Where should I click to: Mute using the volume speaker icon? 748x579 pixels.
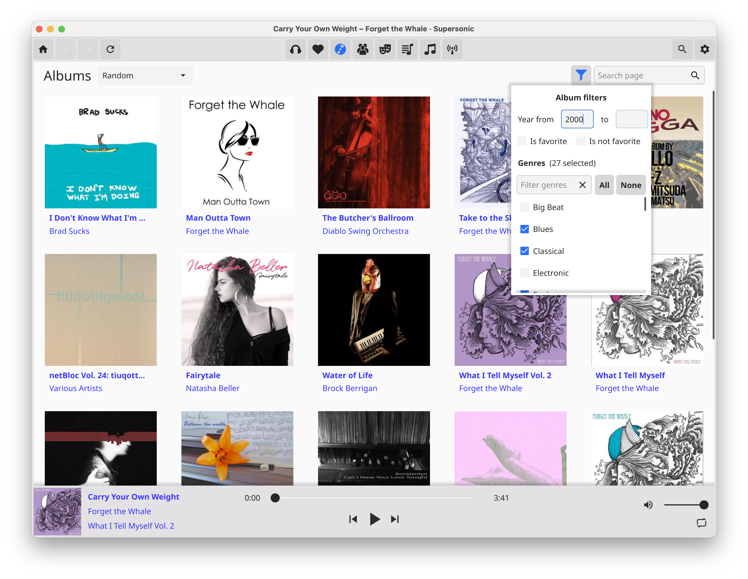[648, 505]
